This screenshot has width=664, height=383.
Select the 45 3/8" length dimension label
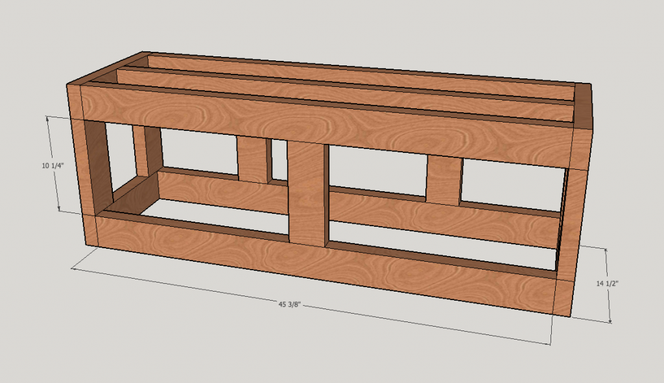[289, 304]
